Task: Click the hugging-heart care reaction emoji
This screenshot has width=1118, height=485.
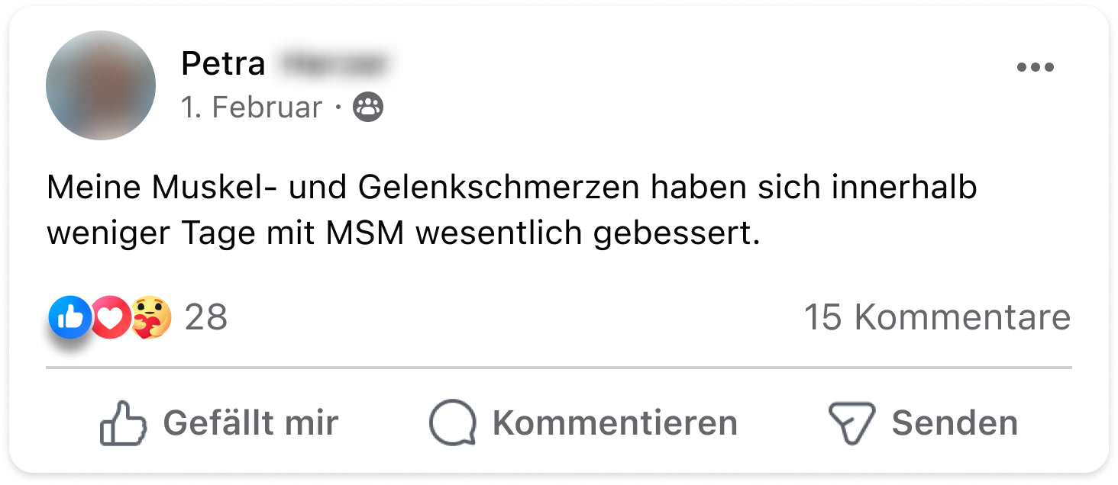Action: point(151,317)
